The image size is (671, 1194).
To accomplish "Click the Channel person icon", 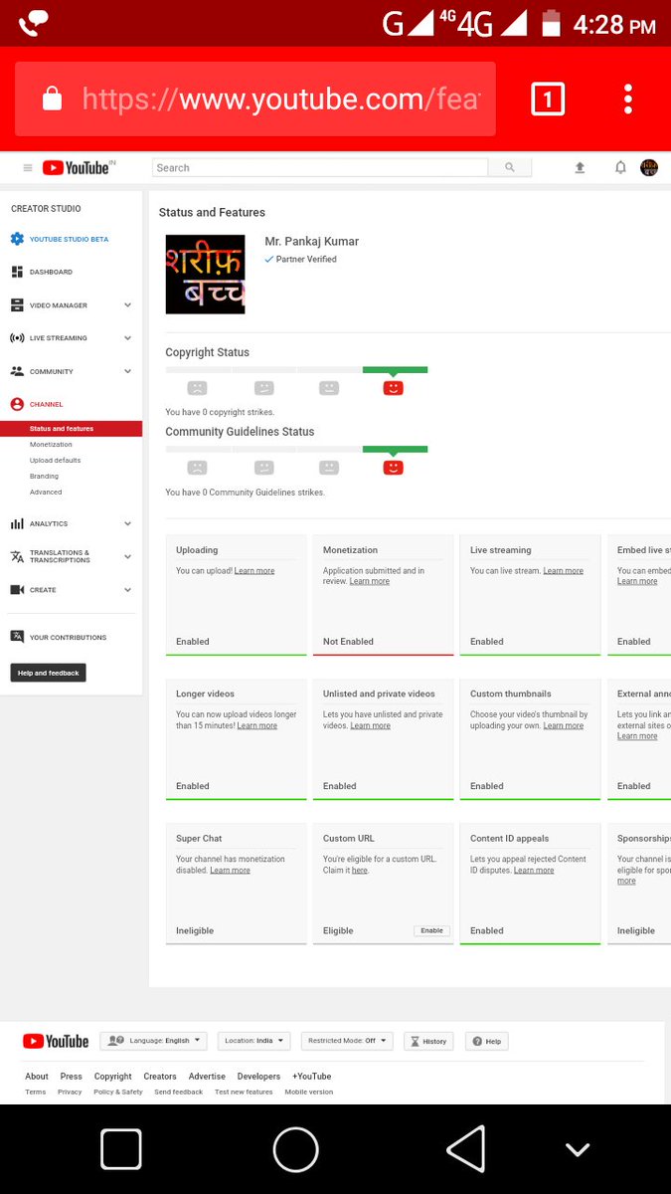I will point(17,404).
